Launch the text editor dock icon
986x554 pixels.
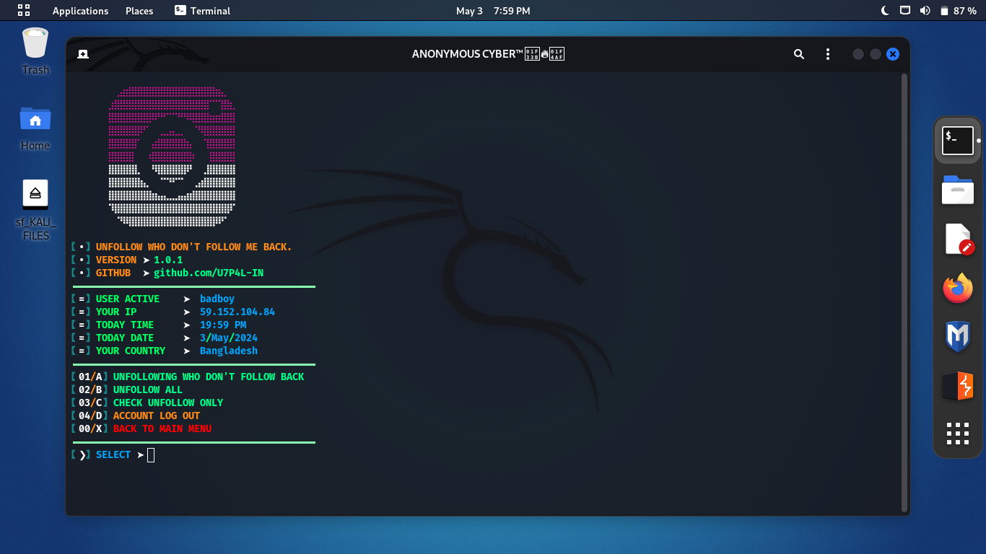click(x=958, y=239)
